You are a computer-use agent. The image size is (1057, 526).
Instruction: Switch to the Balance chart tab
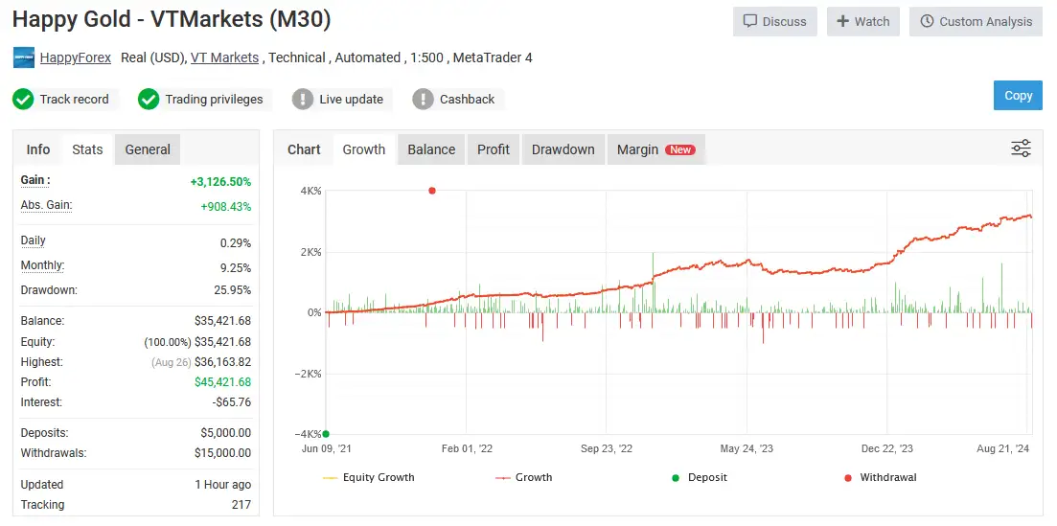pyautogui.click(x=431, y=149)
